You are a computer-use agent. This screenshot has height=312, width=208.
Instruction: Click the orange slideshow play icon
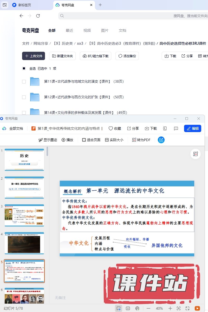(197, 308)
